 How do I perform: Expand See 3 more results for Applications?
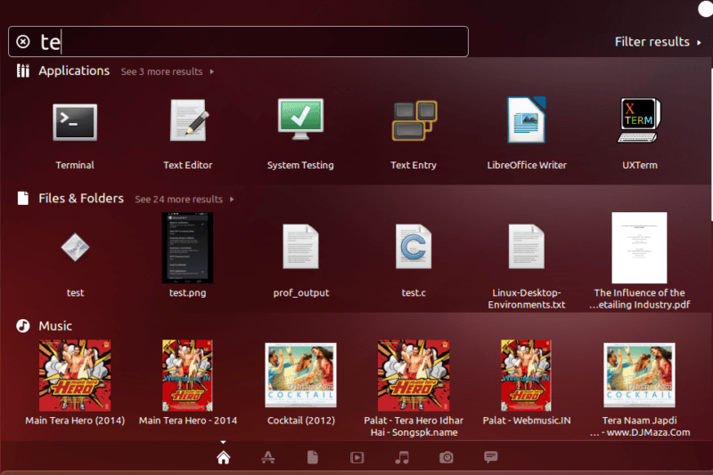(167, 72)
